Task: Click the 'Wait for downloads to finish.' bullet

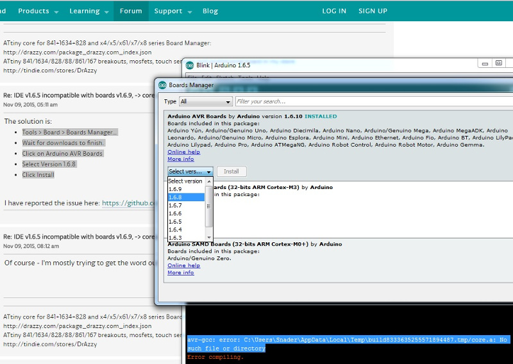Action: click(x=63, y=143)
